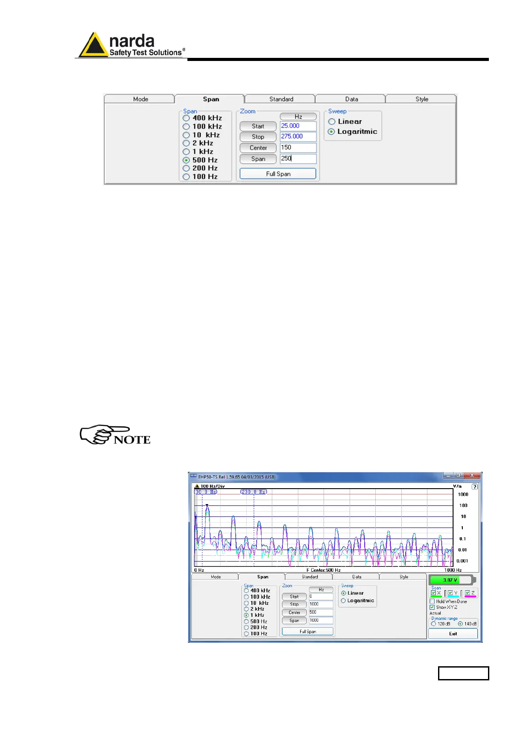Open the help question mark icon in EHP50-TS window

tap(474, 486)
